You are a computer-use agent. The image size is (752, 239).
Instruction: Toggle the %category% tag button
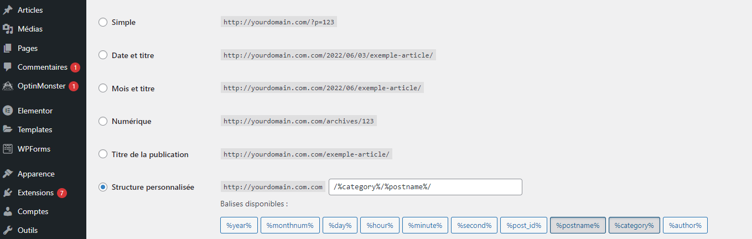(x=634, y=225)
